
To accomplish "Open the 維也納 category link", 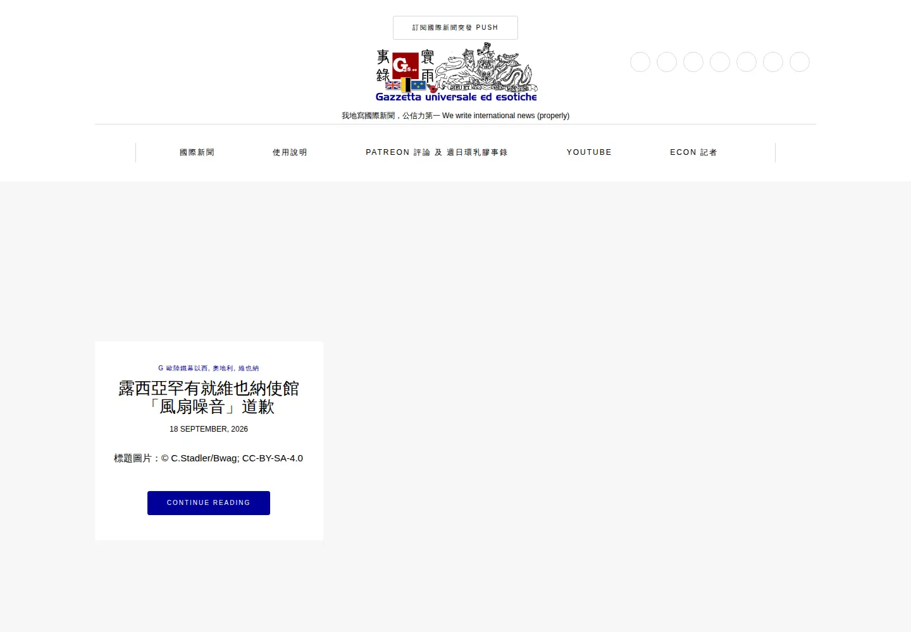I will [249, 368].
